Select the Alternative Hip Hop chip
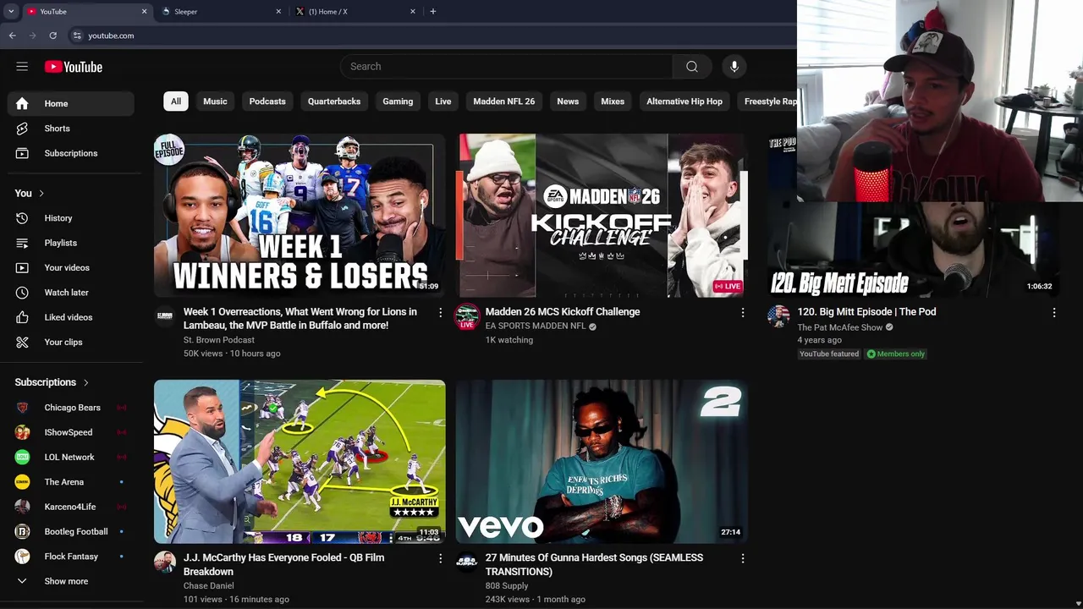This screenshot has height=609, width=1083. [x=684, y=101]
